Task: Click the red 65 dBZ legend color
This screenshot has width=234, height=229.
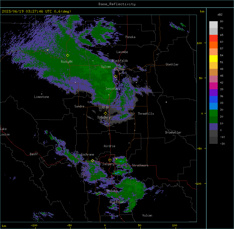Action: [213, 38]
